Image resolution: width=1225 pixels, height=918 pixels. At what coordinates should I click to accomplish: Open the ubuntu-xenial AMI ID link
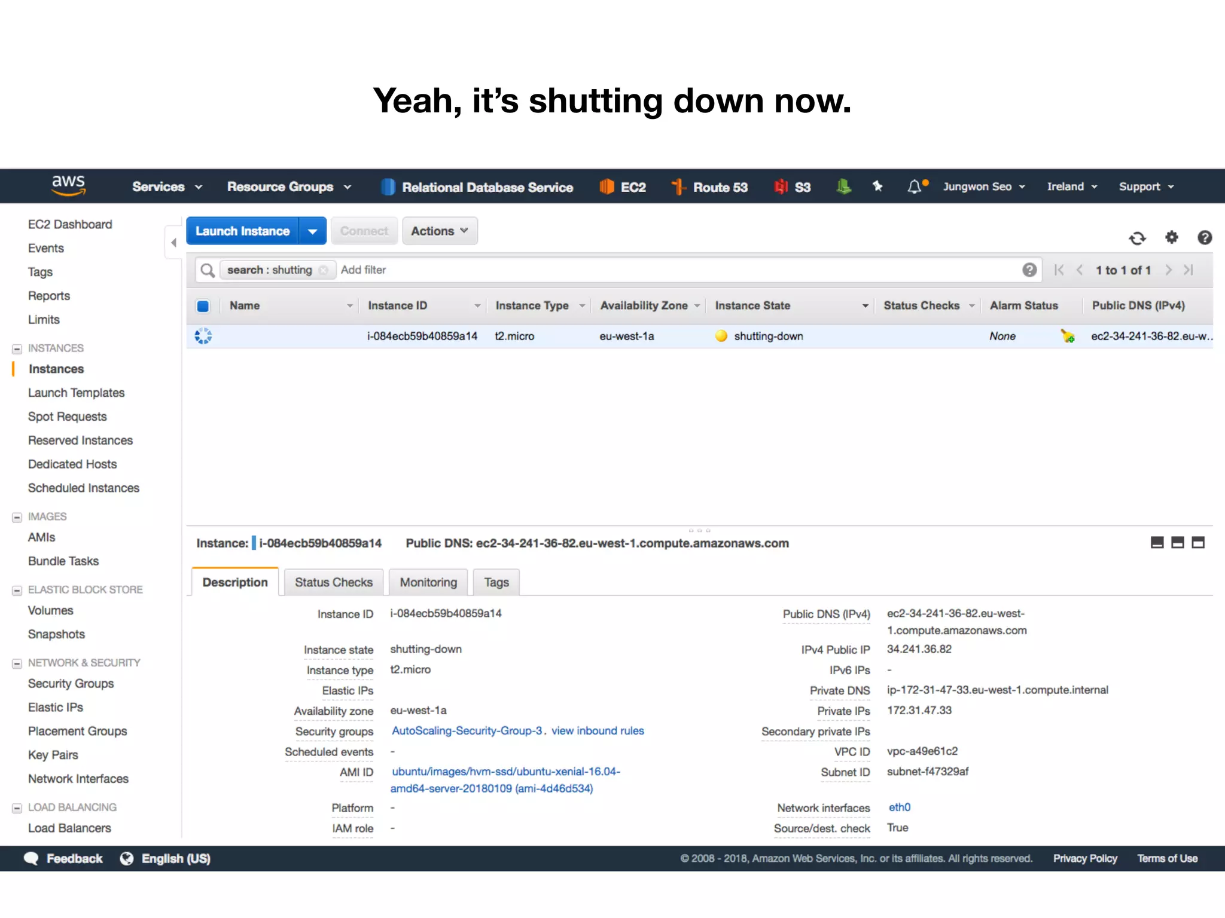point(505,780)
